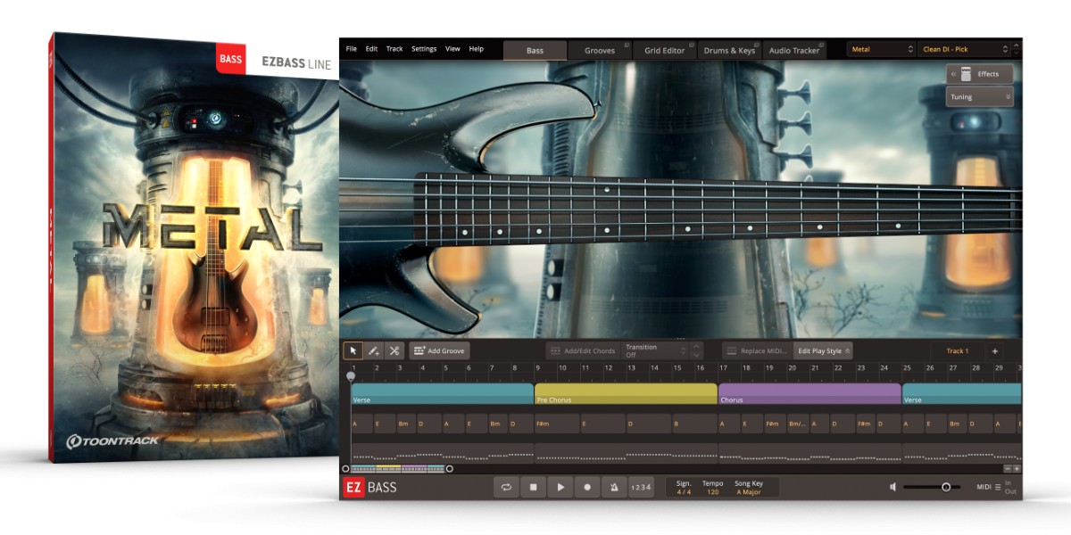
Task: Click the record button
Action: (x=587, y=487)
